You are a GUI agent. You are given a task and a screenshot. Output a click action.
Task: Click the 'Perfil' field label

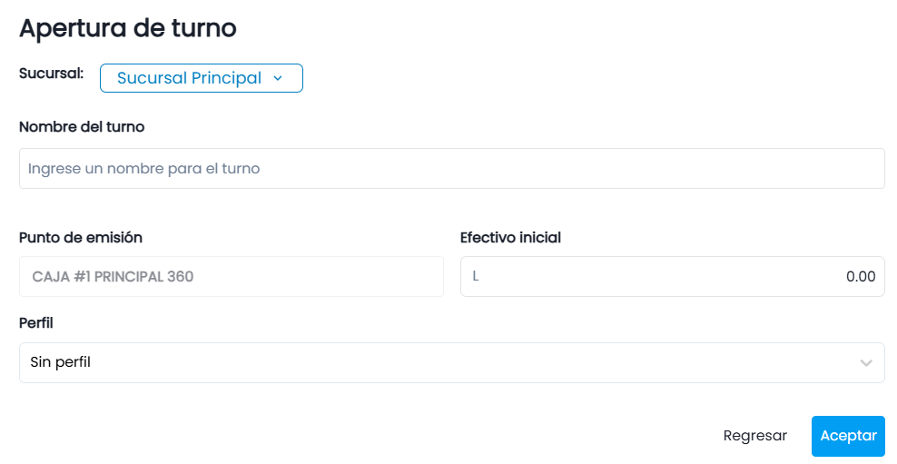point(36,323)
